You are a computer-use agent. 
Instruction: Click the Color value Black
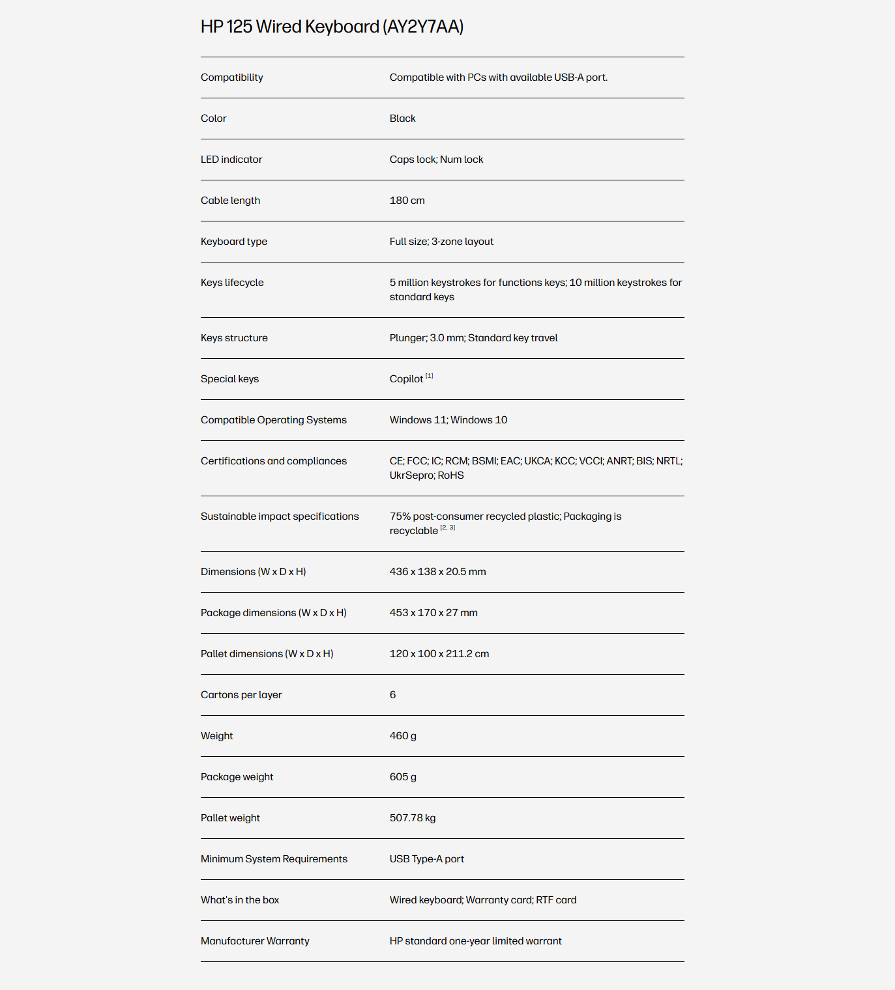click(x=402, y=119)
